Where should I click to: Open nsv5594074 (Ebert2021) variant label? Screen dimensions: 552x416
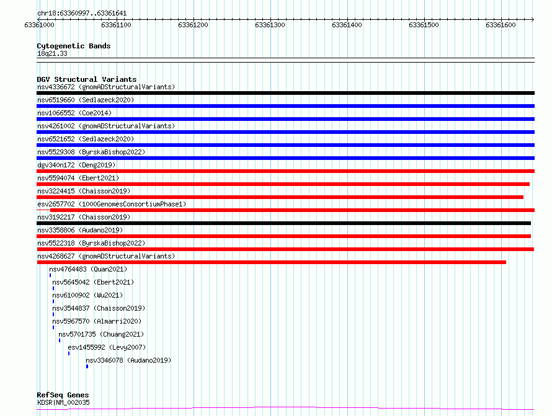click(x=78, y=178)
